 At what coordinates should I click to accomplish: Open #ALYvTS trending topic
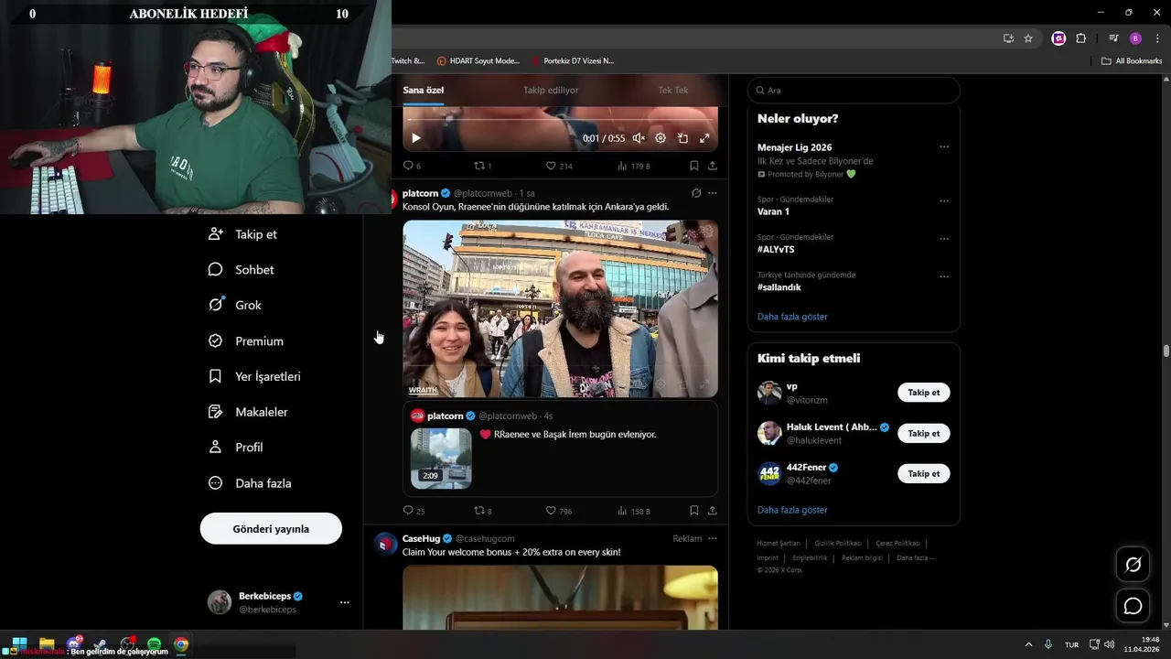776,249
